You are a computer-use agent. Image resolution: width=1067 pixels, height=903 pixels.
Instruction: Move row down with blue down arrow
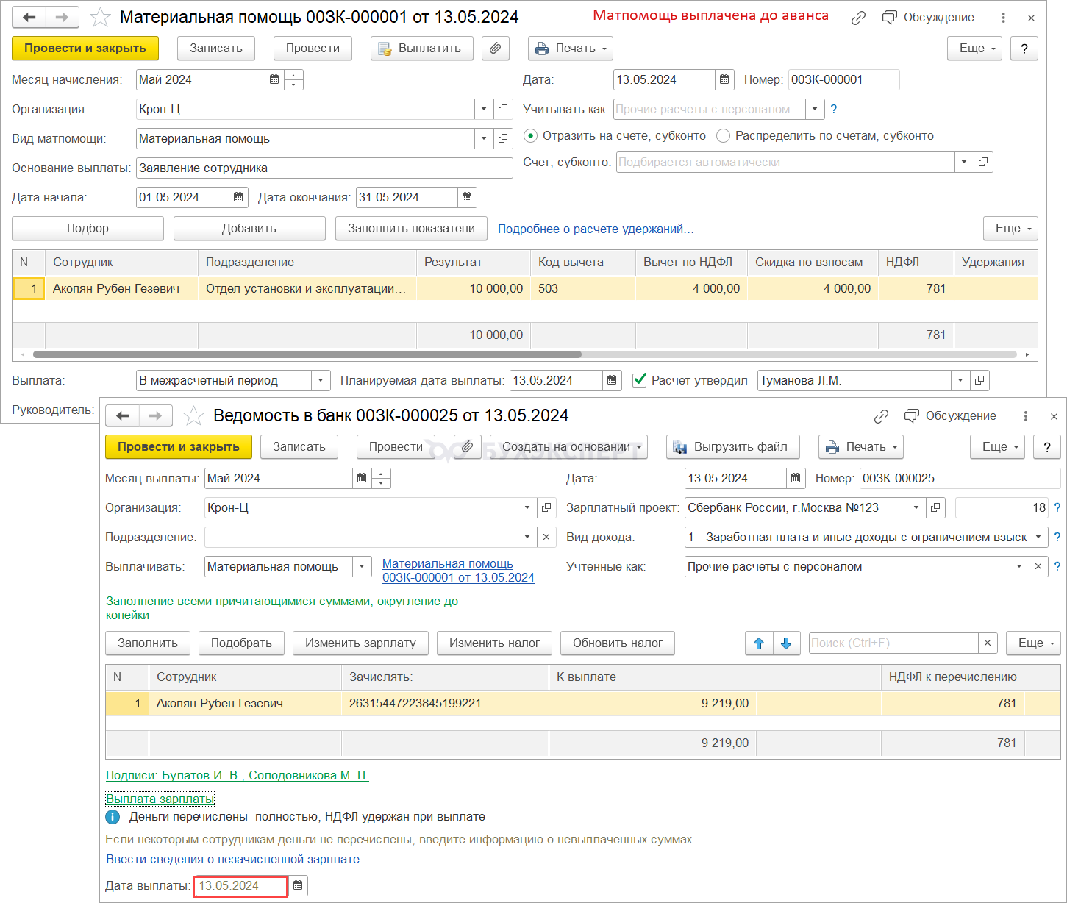[786, 643]
